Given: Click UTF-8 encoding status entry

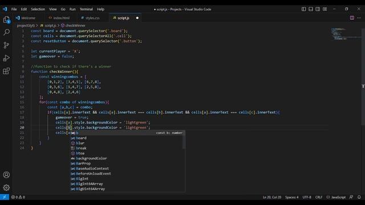Looking at the screenshot, I should pos(307,197).
